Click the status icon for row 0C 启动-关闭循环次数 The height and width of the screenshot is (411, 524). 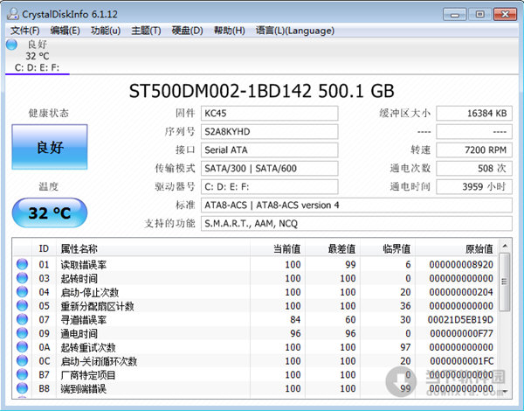[x=22, y=360]
